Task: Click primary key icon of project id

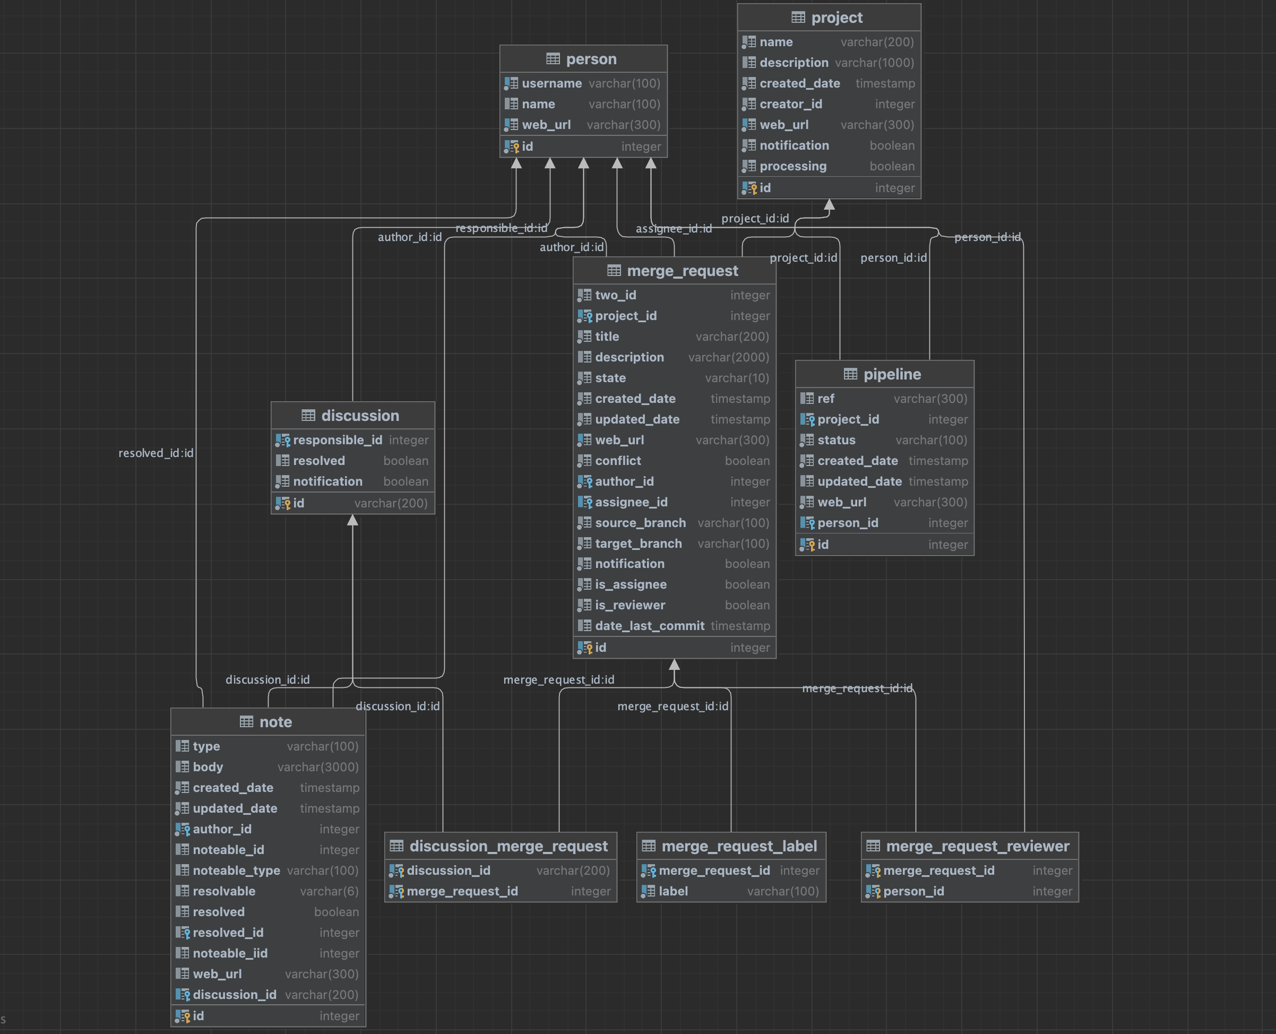Action: [x=749, y=188]
